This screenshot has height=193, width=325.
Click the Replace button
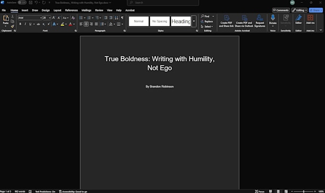point(207,22)
